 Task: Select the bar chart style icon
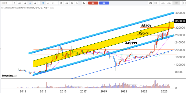(x=53, y=3)
